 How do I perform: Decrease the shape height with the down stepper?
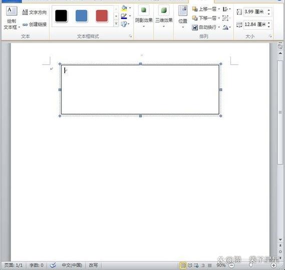pyautogui.click(x=269, y=14)
